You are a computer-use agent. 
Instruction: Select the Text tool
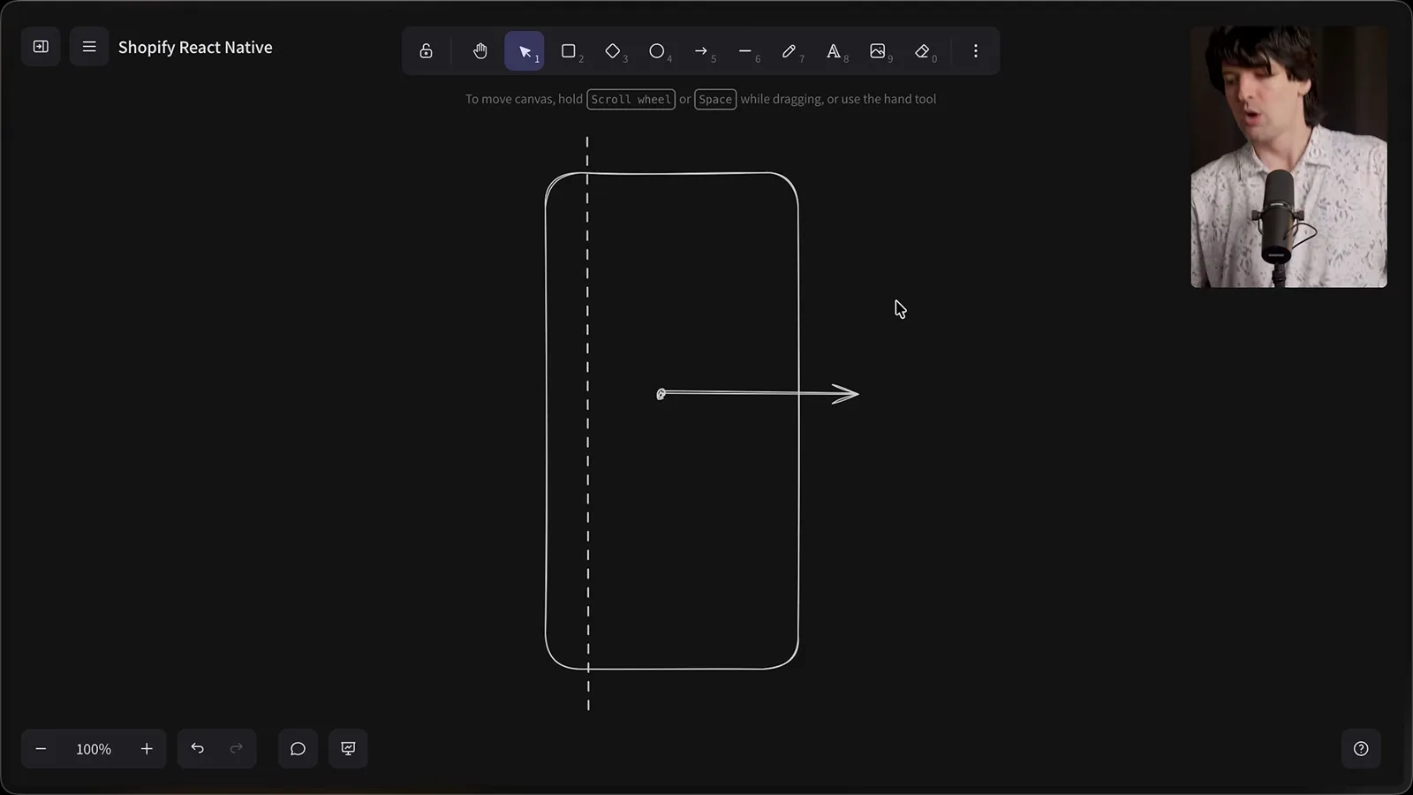pyautogui.click(x=834, y=51)
